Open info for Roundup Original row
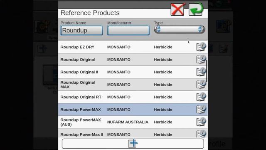The width and height of the screenshot is (266, 150). pos(201,59)
